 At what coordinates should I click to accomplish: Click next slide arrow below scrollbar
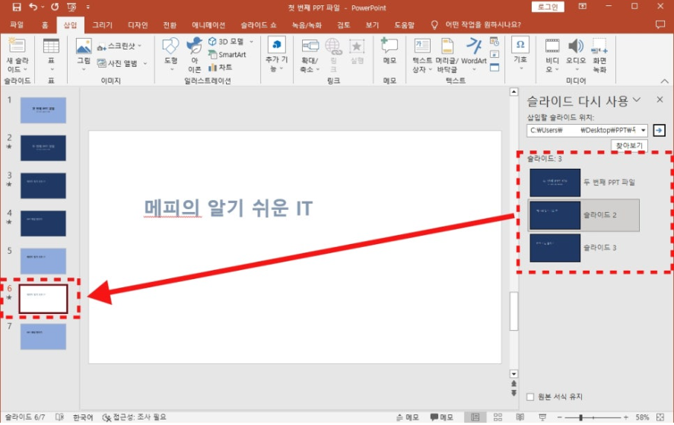point(513,393)
